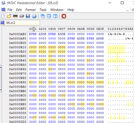134x123 pixels.
Task: Expand side panel with upper splitter arrow
Action: 1,68
